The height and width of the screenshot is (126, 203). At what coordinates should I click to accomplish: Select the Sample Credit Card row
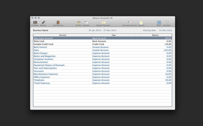103,44
